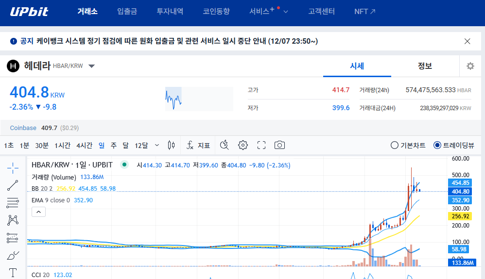This screenshot has height=279, width=485.
Task: Click the HBAR/KRW chart title legend
Action: click(x=72, y=165)
